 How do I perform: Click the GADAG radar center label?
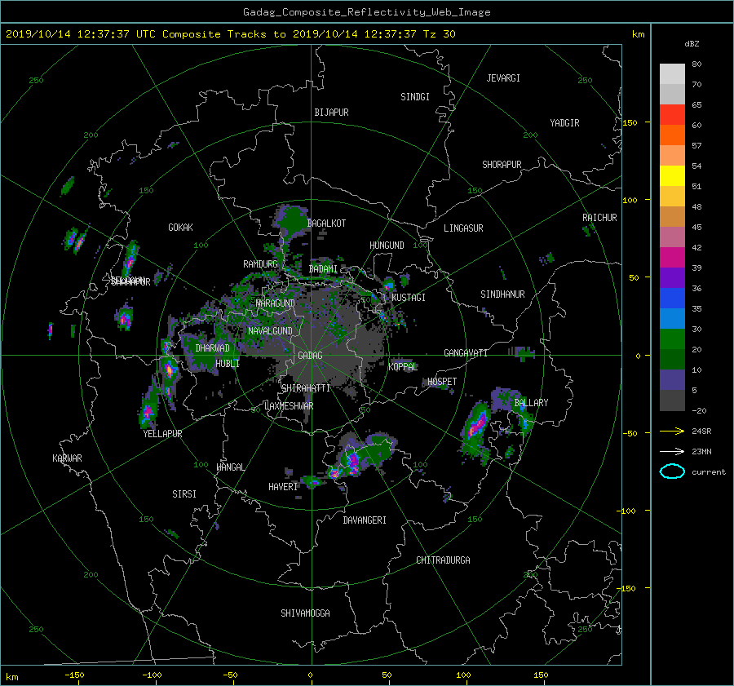click(311, 356)
